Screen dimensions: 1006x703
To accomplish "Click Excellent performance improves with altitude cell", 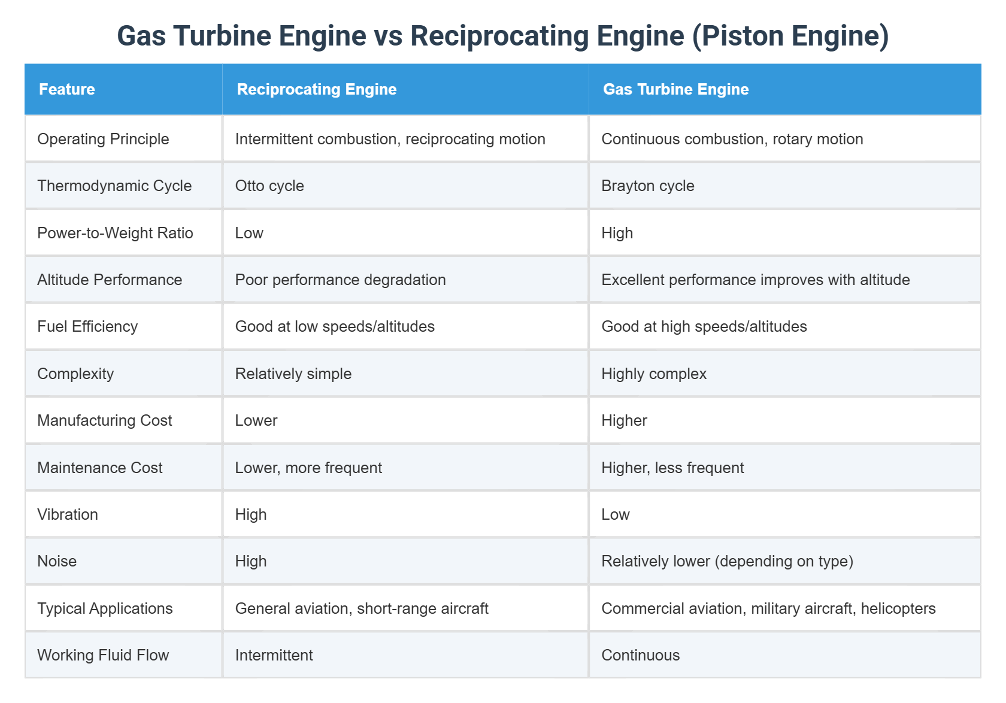I will (756, 280).
